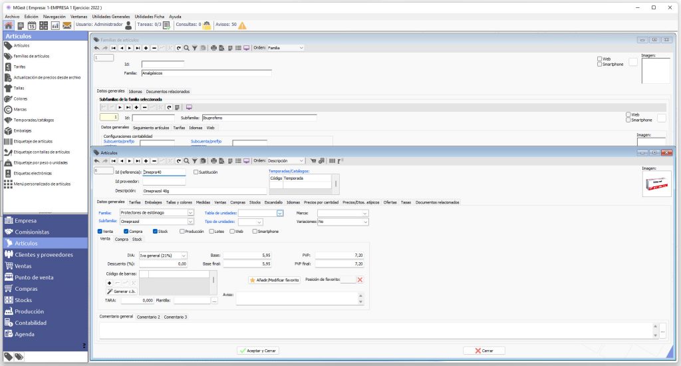
Task: Enable the Lotes checkbox
Action: 211,232
